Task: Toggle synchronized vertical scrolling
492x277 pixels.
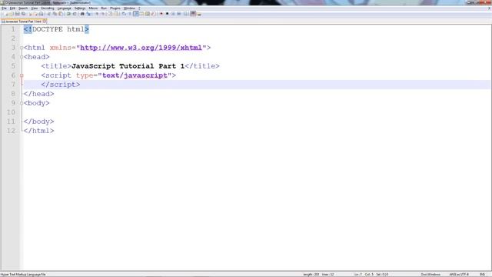Action: tap(110, 14)
